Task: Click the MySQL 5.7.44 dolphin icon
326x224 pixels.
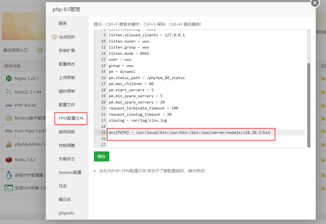Action: pyautogui.click(x=9, y=92)
